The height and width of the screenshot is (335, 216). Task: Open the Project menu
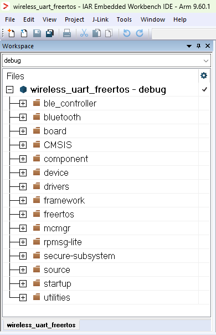74,19
